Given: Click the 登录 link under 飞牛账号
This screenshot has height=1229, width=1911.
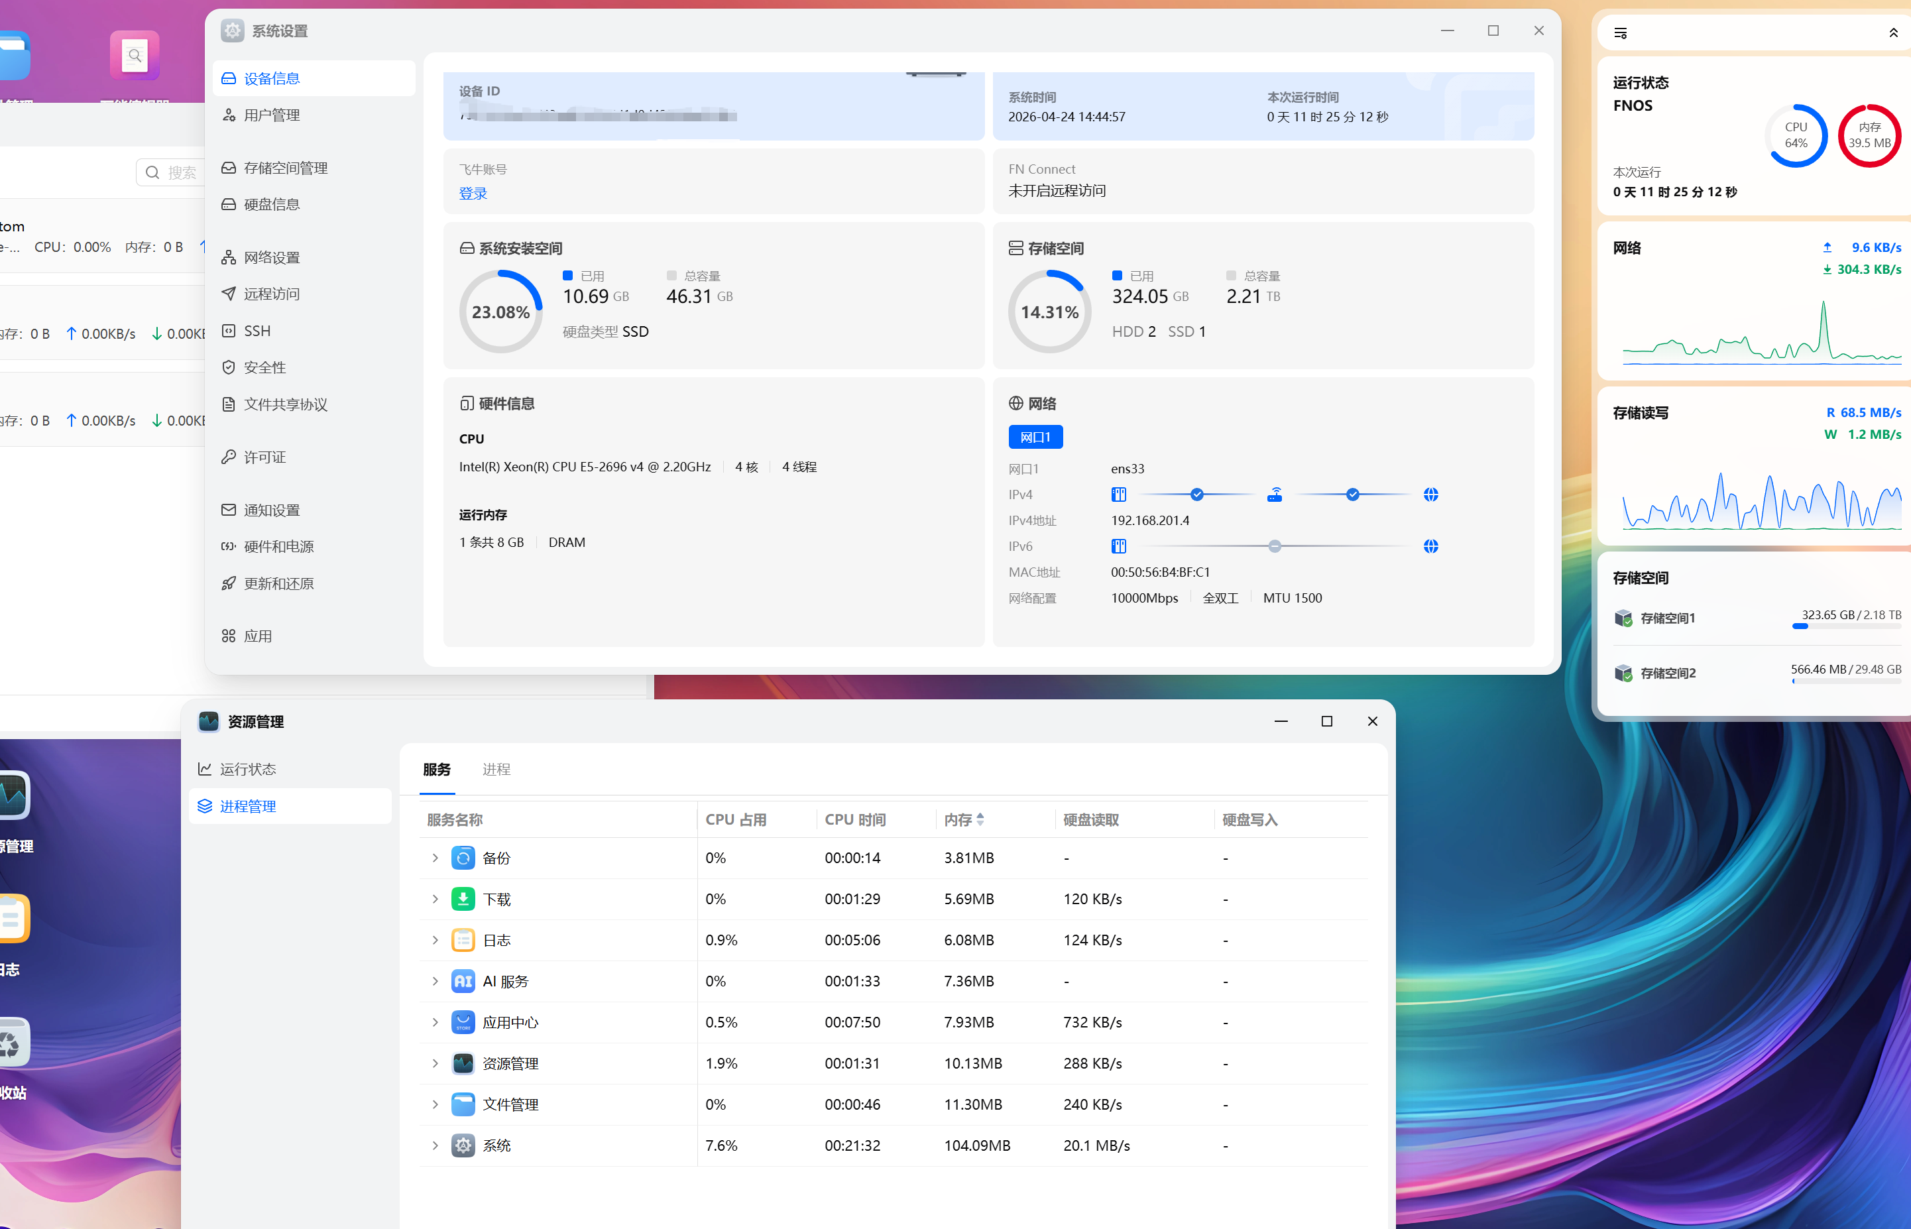Looking at the screenshot, I should tap(473, 193).
